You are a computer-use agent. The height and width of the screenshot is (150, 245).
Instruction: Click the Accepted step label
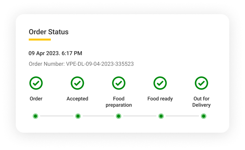(x=77, y=99)
